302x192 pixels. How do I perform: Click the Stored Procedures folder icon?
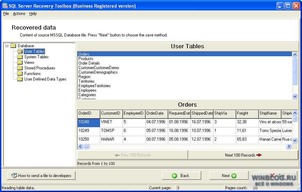[20, 68]
